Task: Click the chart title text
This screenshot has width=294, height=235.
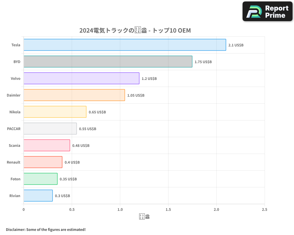Action: [135, 30]
